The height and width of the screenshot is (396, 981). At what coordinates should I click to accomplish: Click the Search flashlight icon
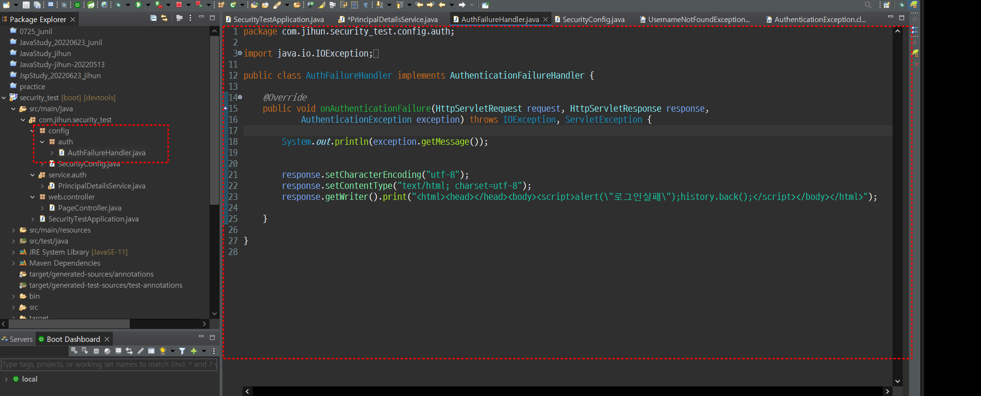pos(277,5)
